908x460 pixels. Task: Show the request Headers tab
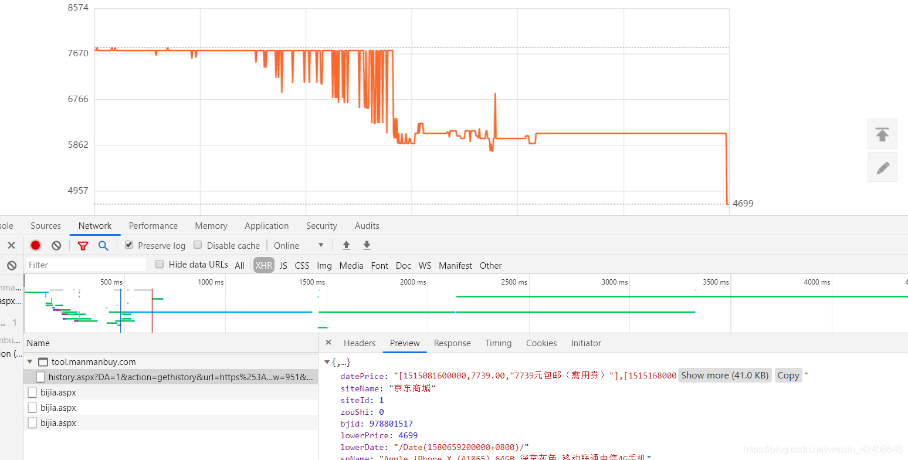pos(360,343)
